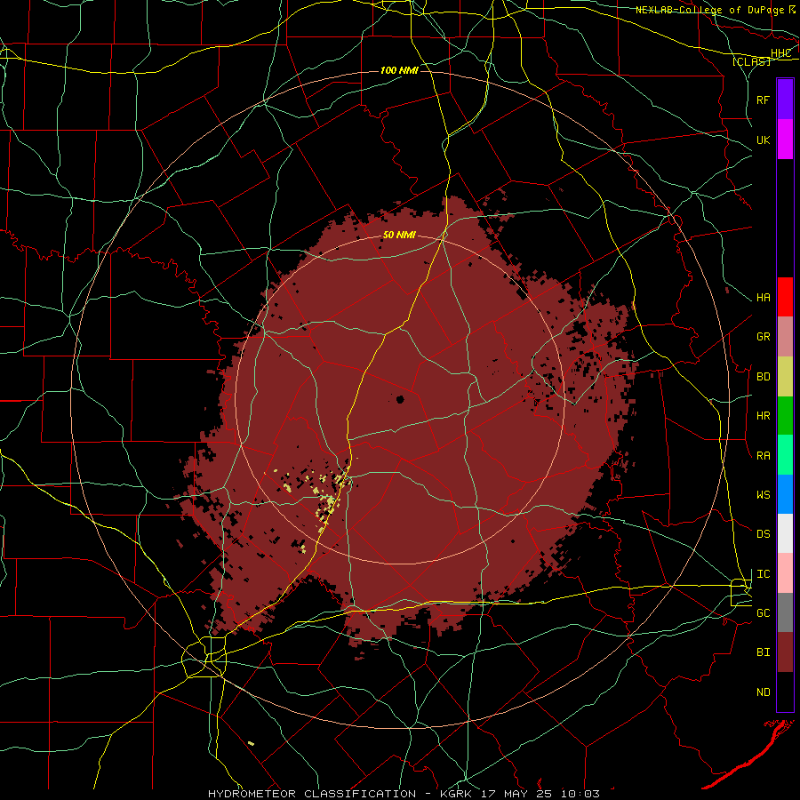
Task: Click the purple RF legend color swatch
Action: pyautogui.click(x=785, y=100)
